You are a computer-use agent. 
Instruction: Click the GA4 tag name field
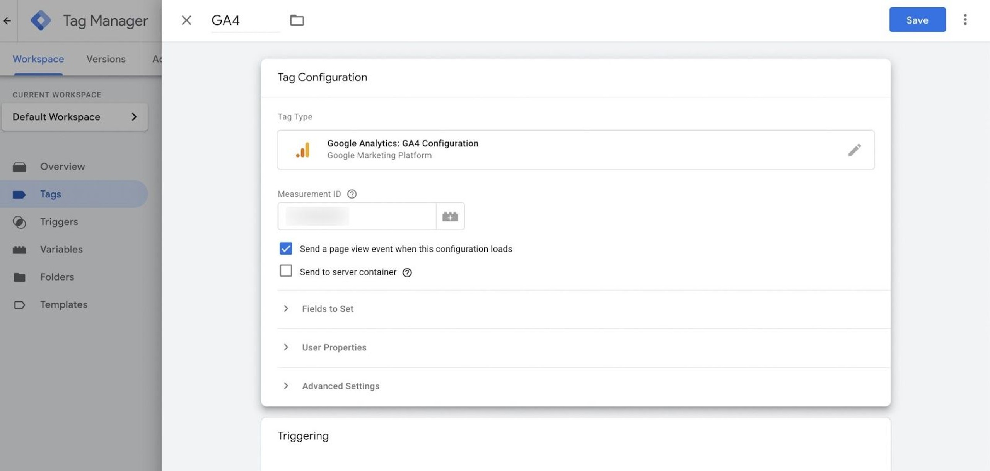tap(244, 20)
